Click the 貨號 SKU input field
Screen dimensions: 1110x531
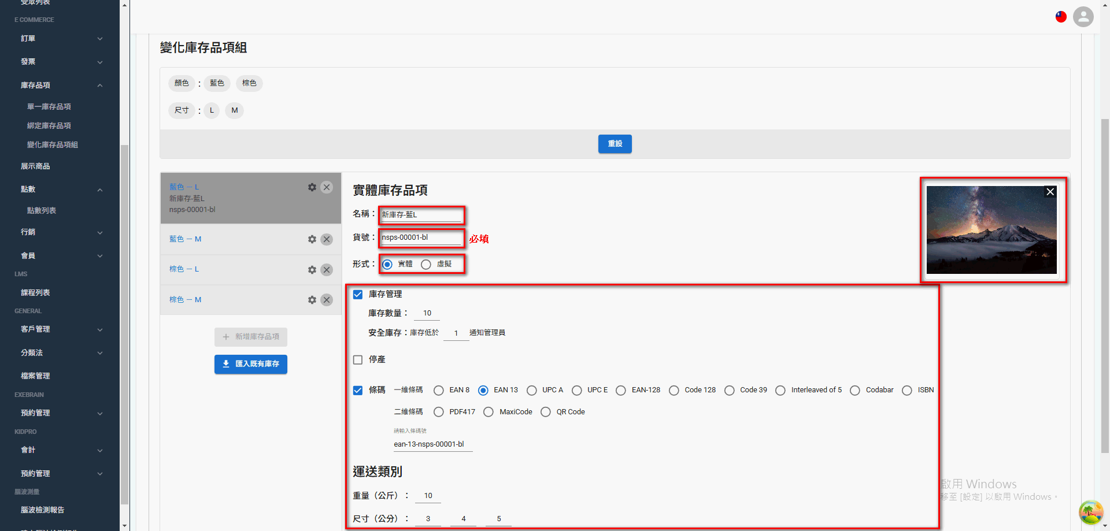(x=421, y=237)
